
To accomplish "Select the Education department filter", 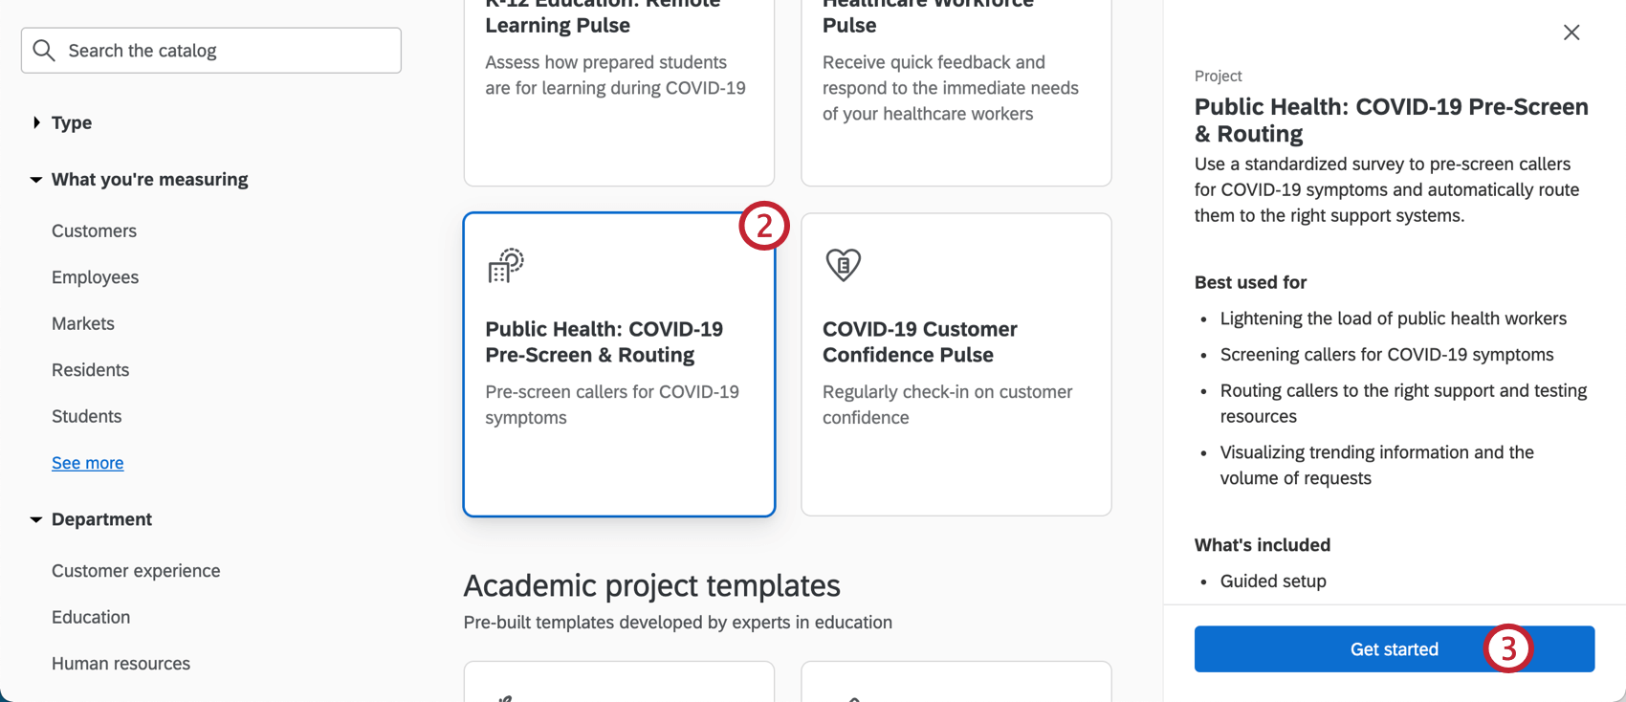I will 91,617.
